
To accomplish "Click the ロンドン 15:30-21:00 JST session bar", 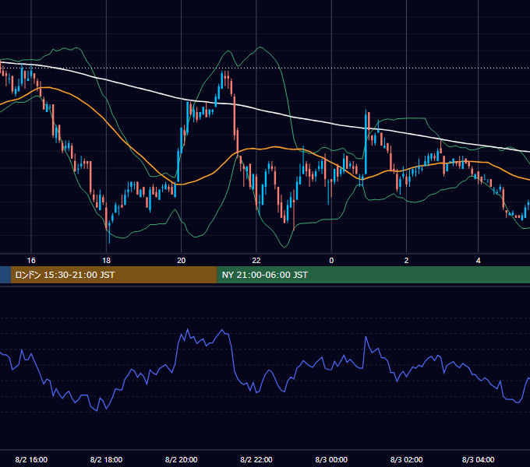I will click(114, 275).
